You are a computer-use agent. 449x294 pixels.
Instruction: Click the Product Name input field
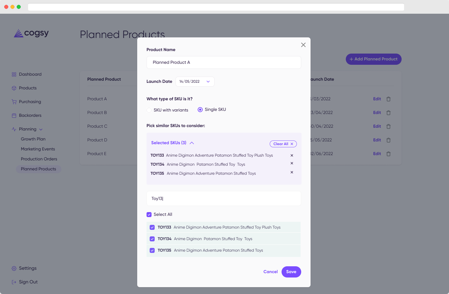[224, 63]
